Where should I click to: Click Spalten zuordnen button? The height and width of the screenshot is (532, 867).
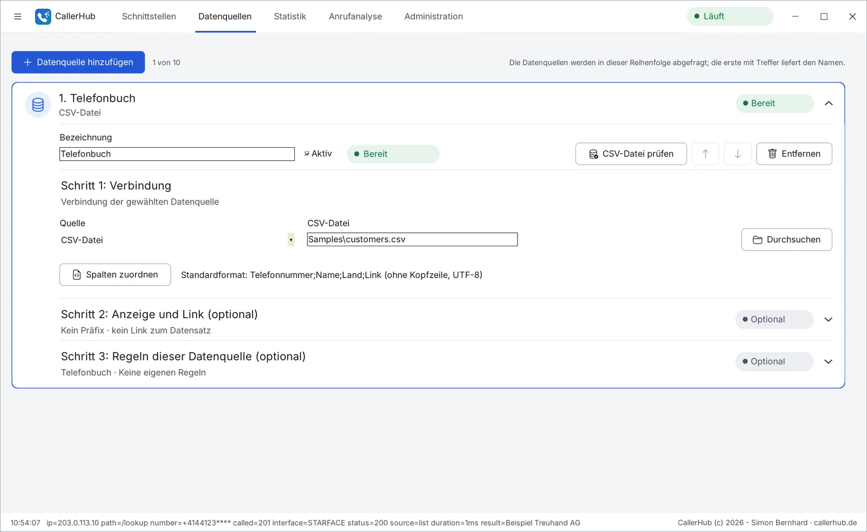(115, 274)
